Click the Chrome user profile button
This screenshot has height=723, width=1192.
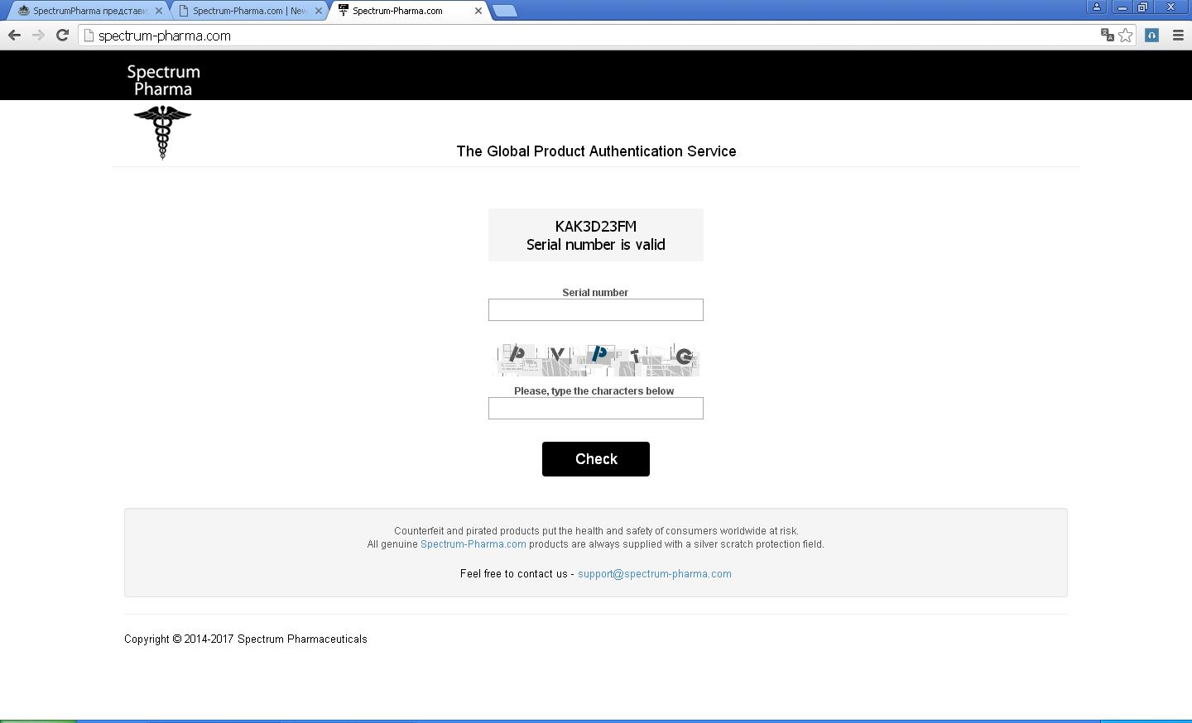point(1097,7)
